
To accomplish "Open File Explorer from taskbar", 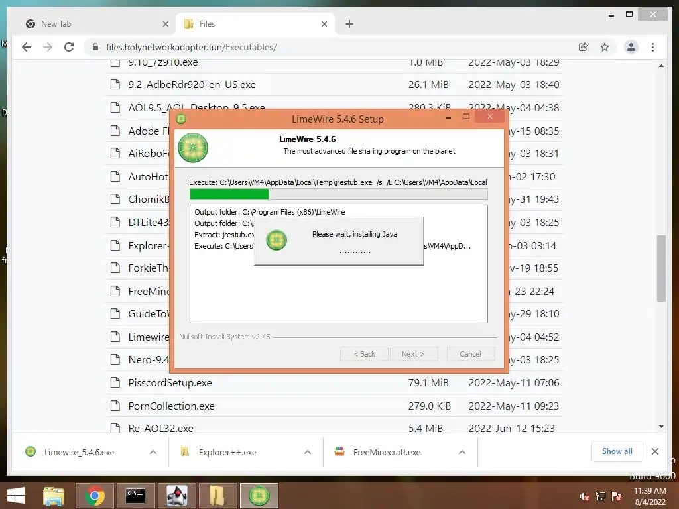I will coord(53,496).
